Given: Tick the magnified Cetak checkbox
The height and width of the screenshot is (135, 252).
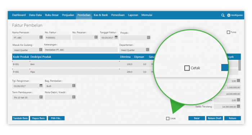Looking at the screenshot, I should [187, 68].
